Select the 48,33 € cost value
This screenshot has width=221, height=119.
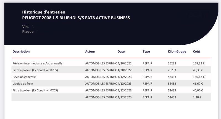(x=198, y=70)
